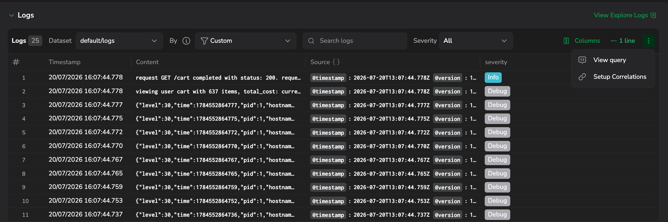The height and width of the screenshot is (222, 668).
Task: Click the Logs count badge 25
Action: point(35,41)
